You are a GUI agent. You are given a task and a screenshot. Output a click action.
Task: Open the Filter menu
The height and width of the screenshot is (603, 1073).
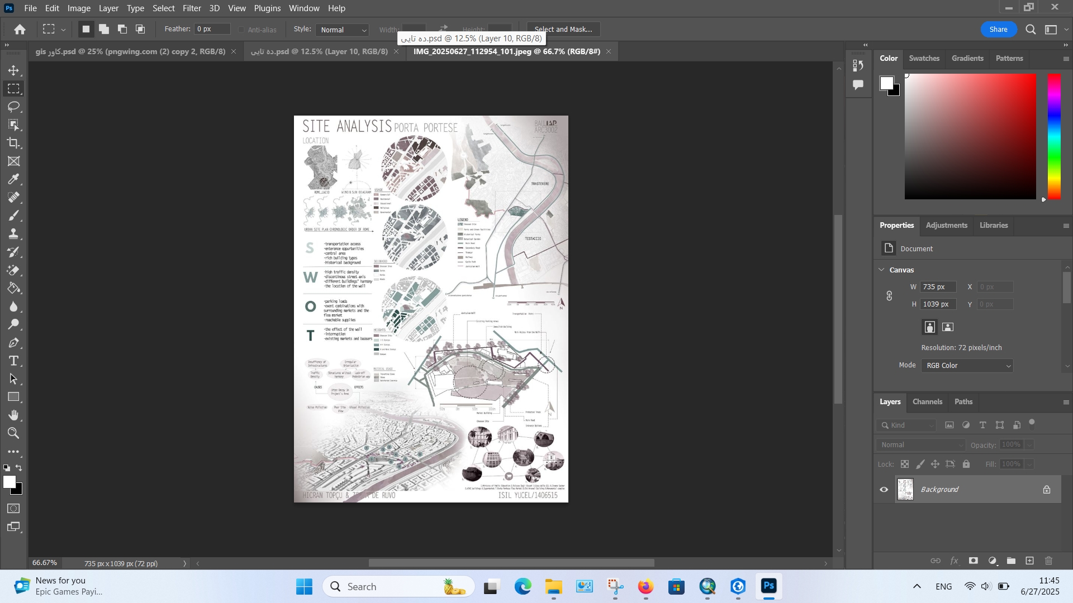pos(192,8)
